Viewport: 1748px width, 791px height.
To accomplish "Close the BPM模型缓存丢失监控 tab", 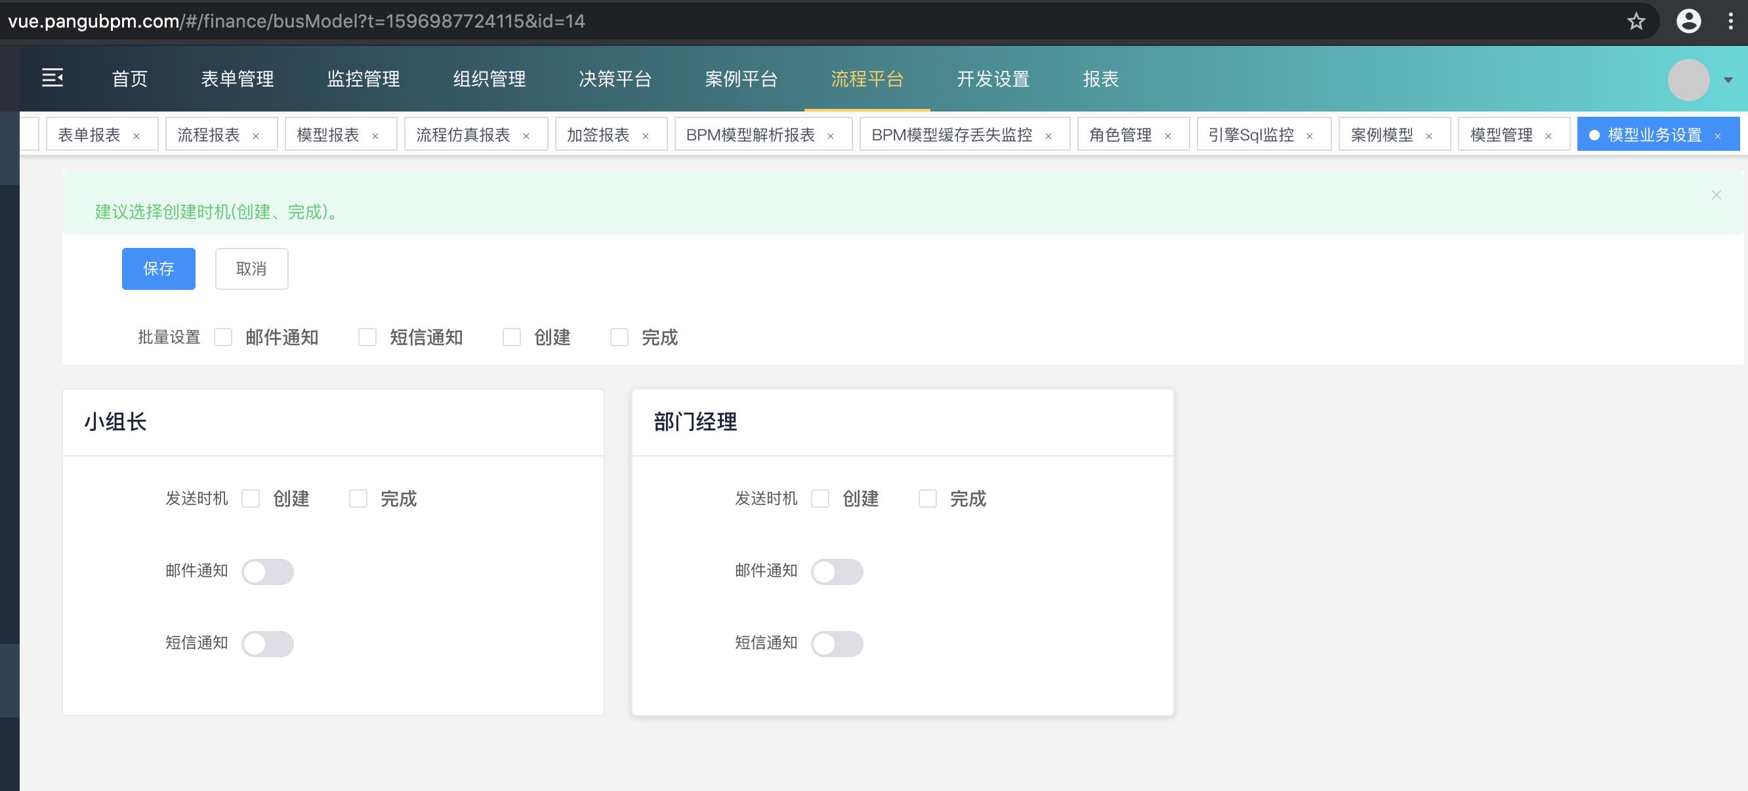I will [1049, 136].
